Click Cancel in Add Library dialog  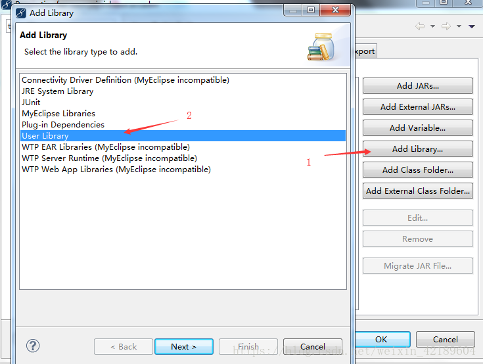click(x=313, y=347)
